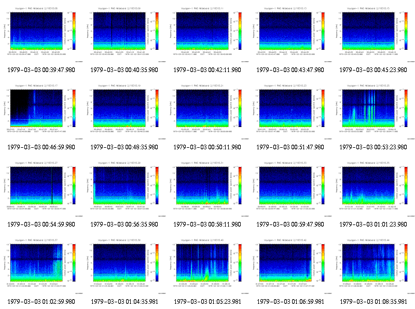Open spectrogram thumbnail for 00:56:35.980
415x309 pixels.
[125, 188]
